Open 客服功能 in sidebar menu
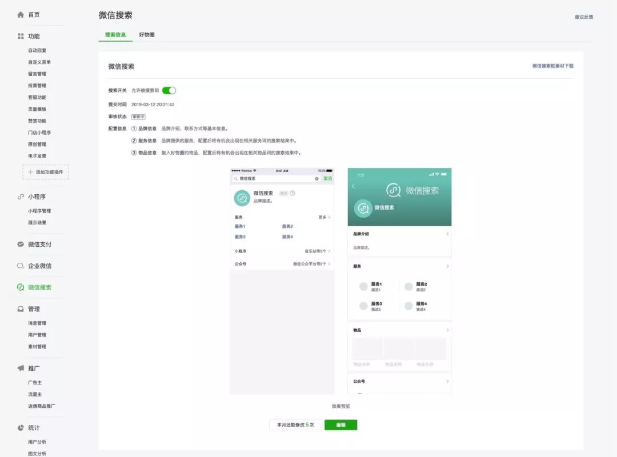The height and width of the screenshot is (457, 617). (x=37, y=97)
